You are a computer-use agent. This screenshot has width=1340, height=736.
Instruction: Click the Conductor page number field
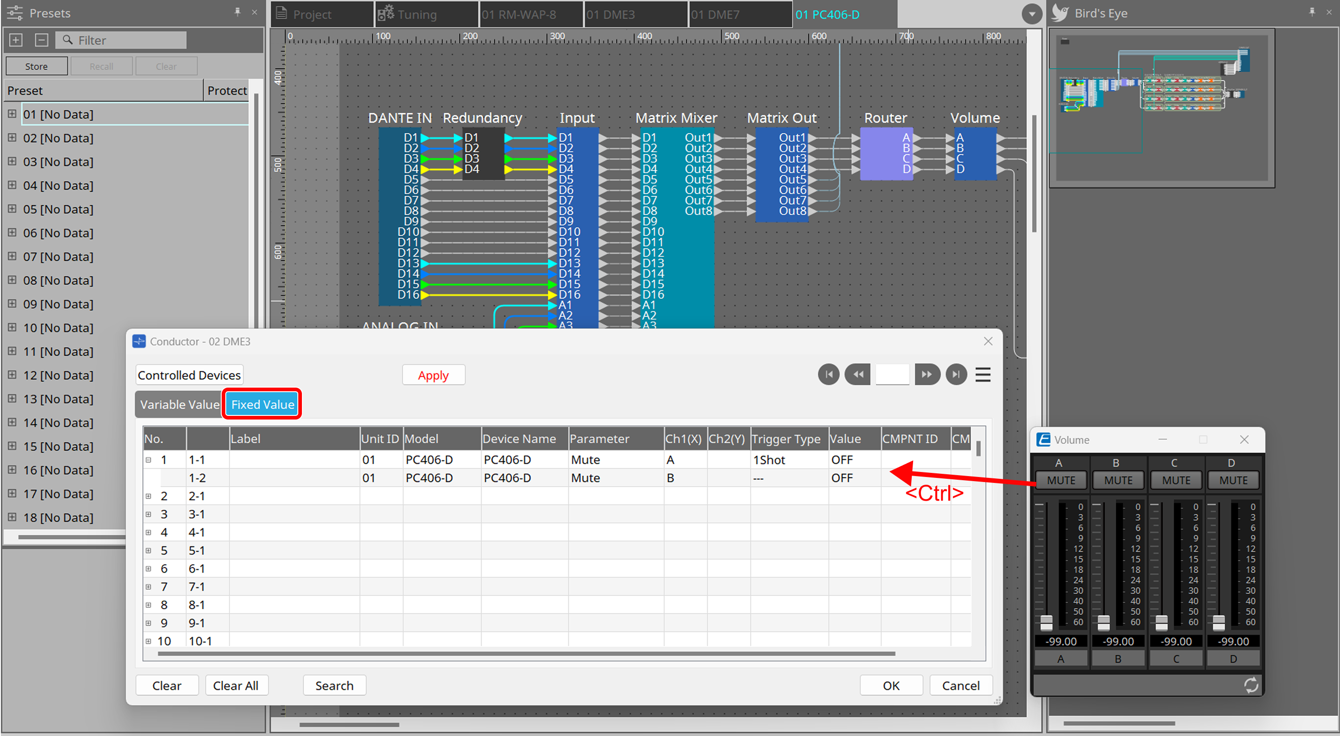(x=892, y=374)
